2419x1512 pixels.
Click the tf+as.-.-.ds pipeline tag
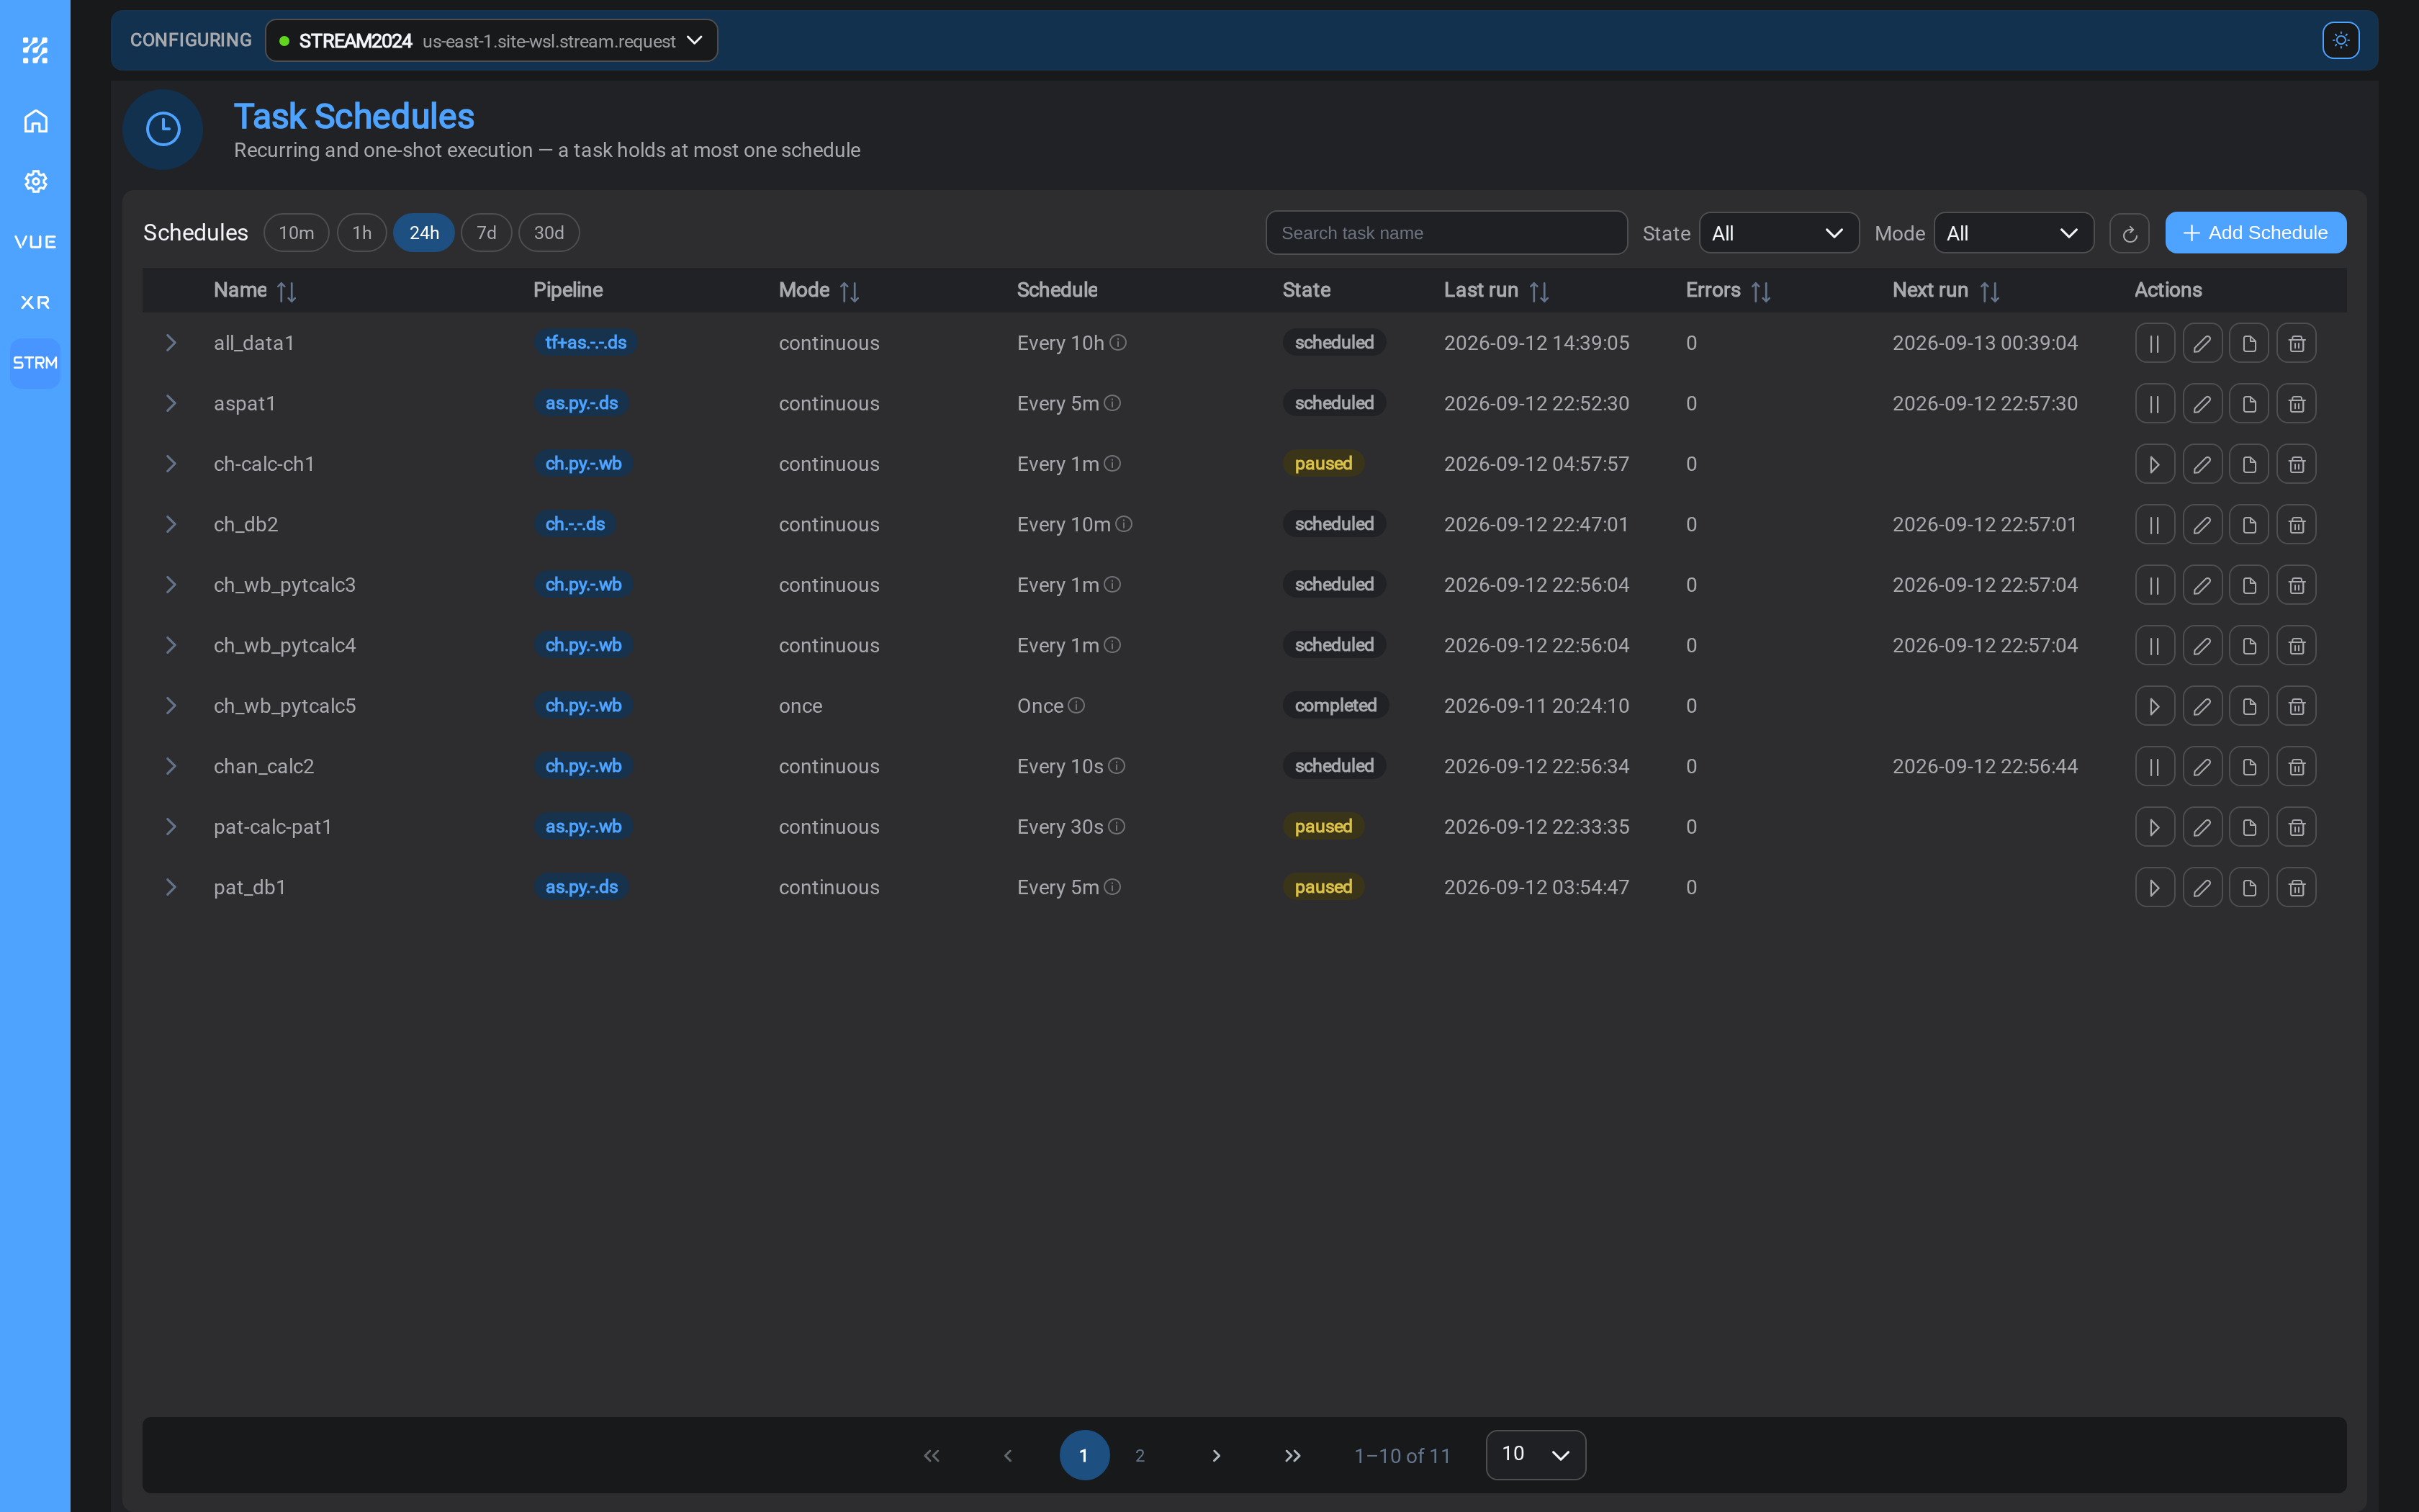[586, 342]
